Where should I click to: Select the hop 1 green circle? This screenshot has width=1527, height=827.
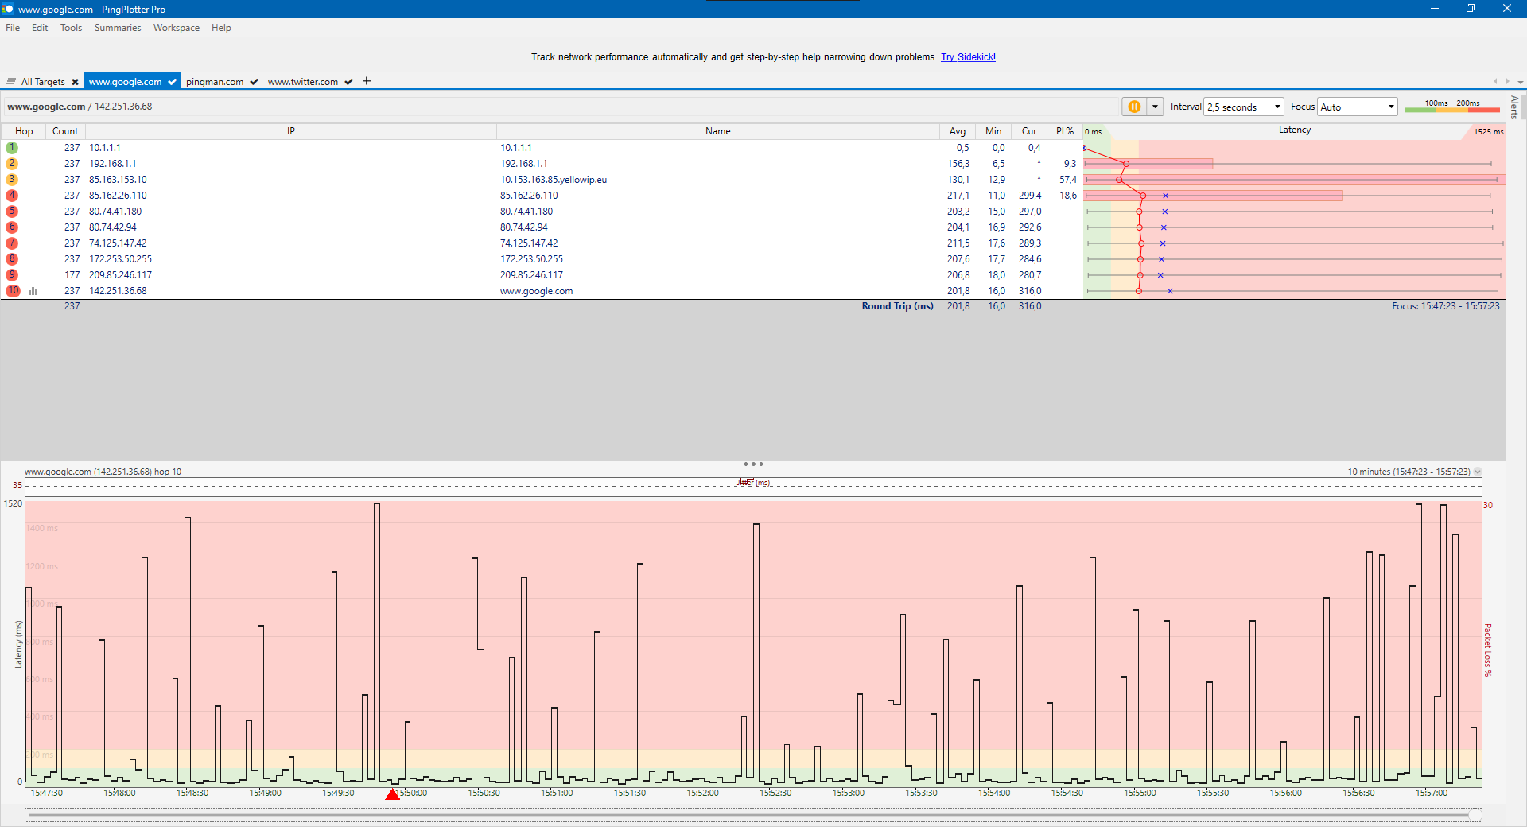click(12, 148)
